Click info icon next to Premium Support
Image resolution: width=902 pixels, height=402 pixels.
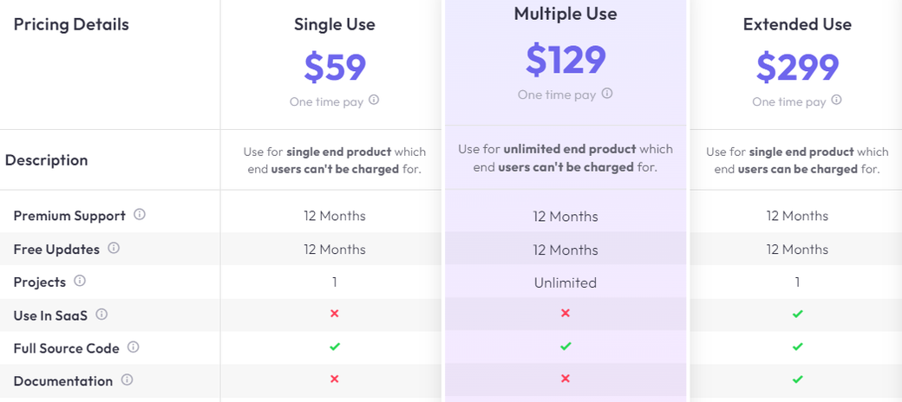pos(140,214)
